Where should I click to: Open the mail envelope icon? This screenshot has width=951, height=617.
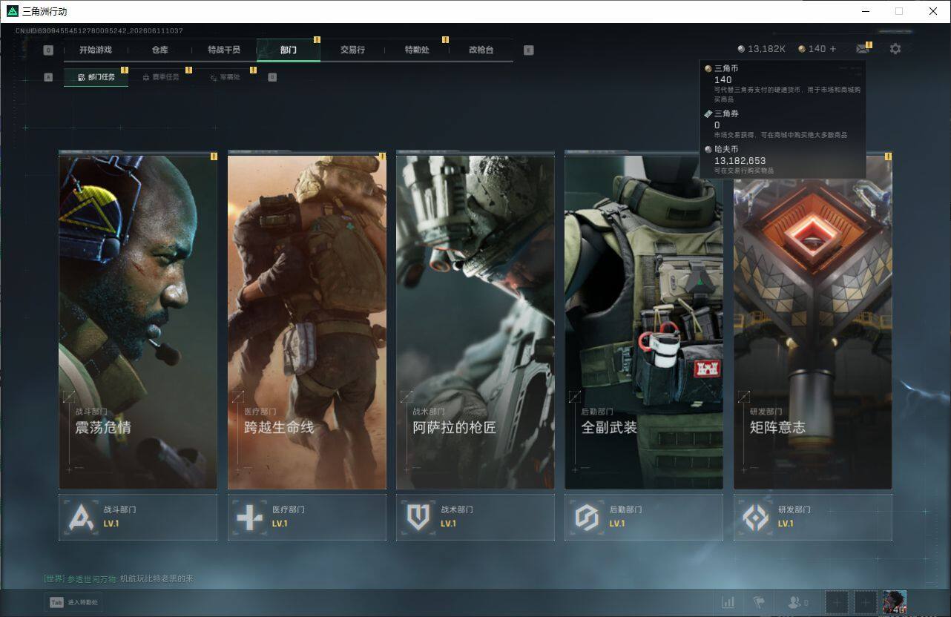coord(862,49)
